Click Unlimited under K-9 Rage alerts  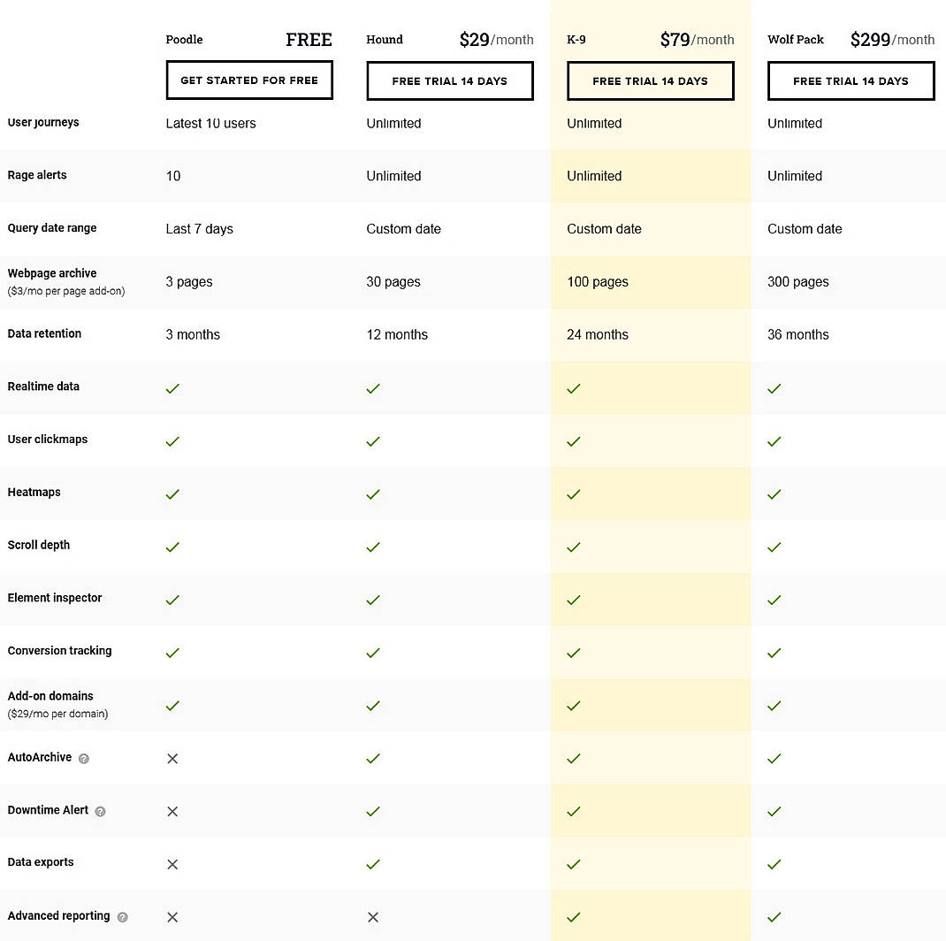click(594, 176)
